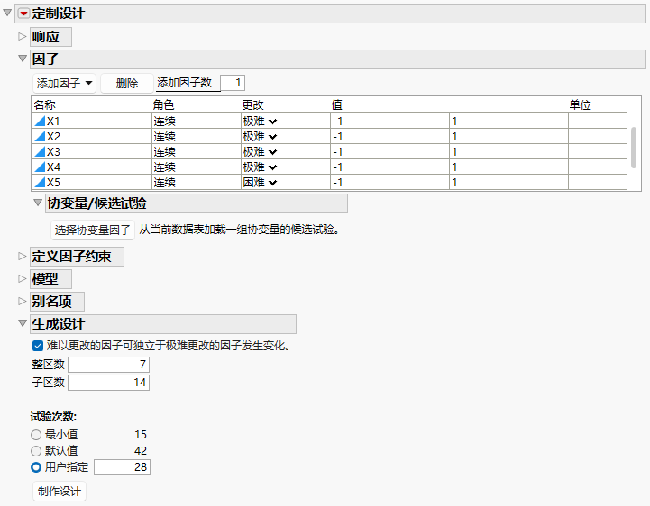Click the 添加因子数 input field
The image size is (650, 506).
[233, 83]
